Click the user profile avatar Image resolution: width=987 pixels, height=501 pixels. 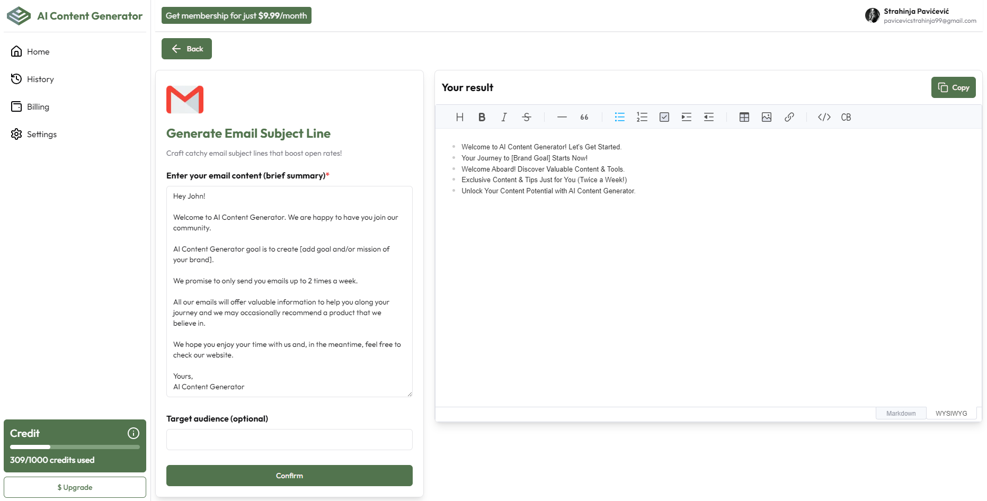872,15
